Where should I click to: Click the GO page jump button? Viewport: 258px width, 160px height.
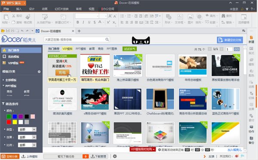[237, 49]
